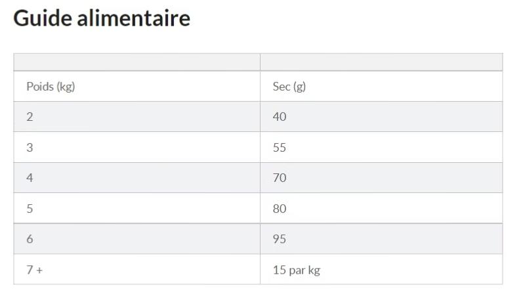
Task: Click the number 7 in the last row
Action: click(30, 270)
